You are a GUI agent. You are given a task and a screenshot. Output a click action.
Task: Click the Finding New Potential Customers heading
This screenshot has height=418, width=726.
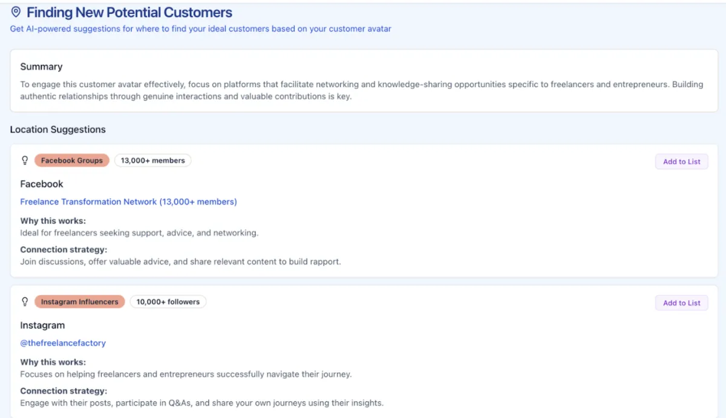129,12
